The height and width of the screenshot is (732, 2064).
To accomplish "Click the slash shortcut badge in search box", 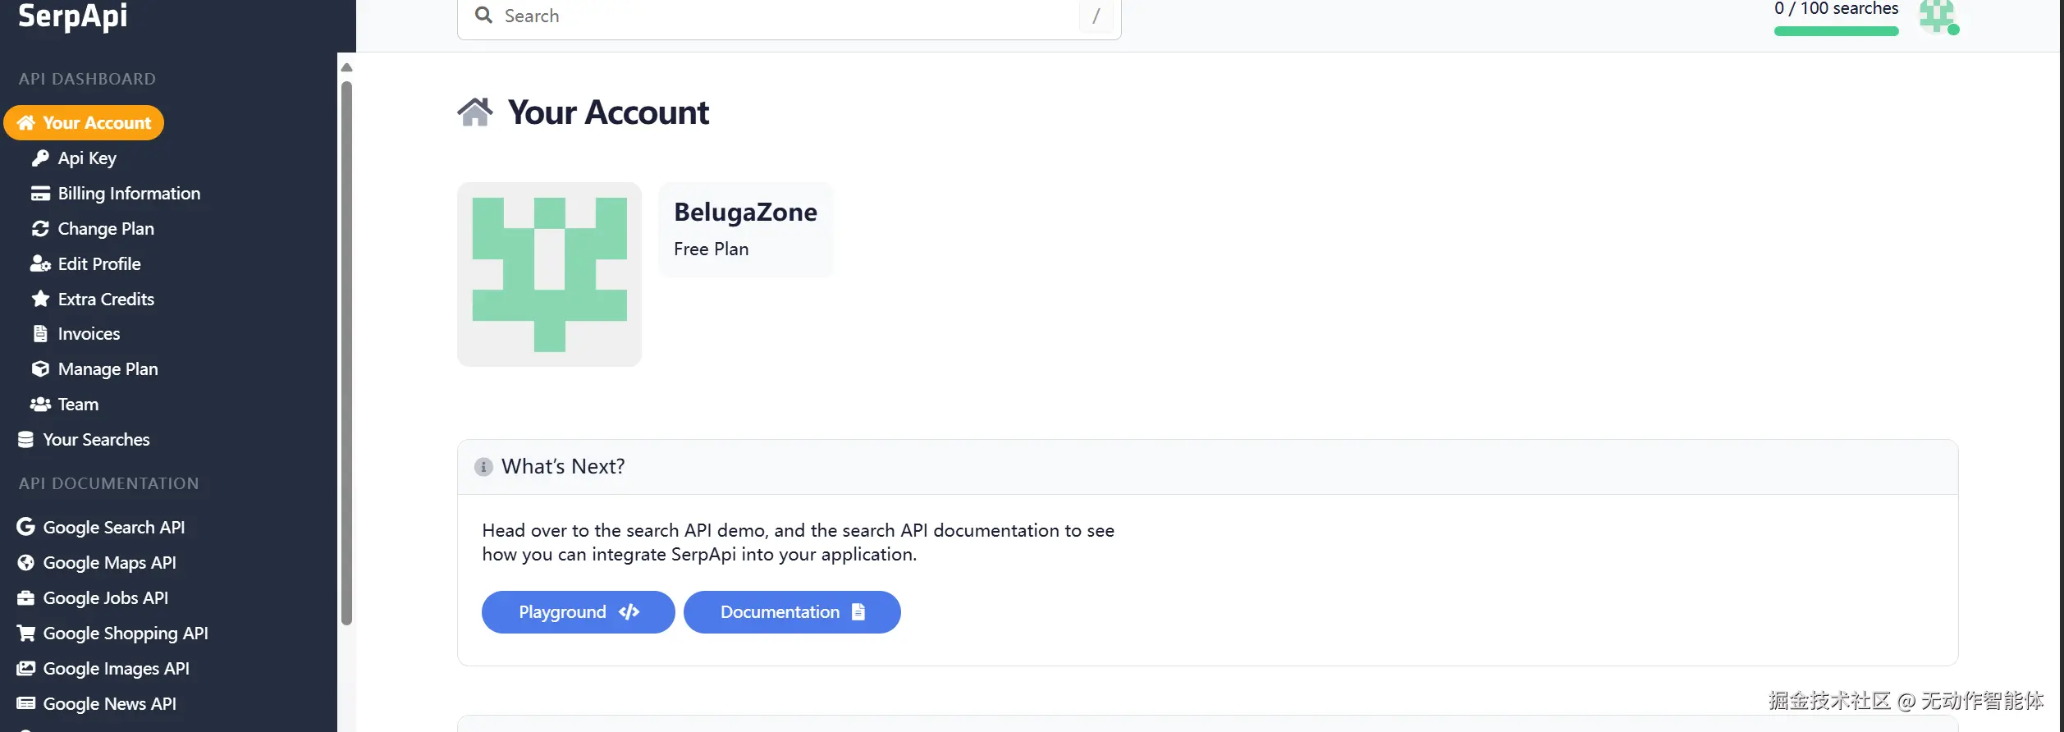I will coord(1096,16).
